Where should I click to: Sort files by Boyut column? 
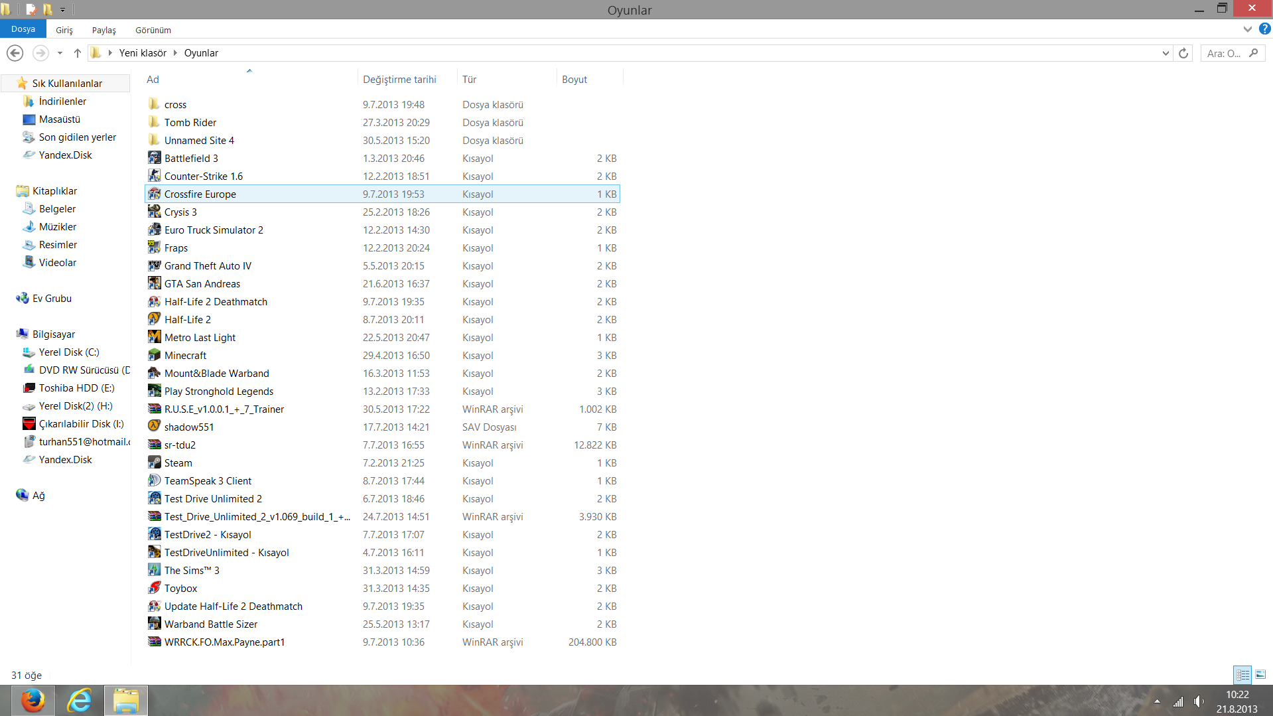click(x=574, y=80)
